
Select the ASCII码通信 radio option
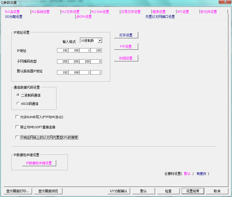(x=18, y=103)
